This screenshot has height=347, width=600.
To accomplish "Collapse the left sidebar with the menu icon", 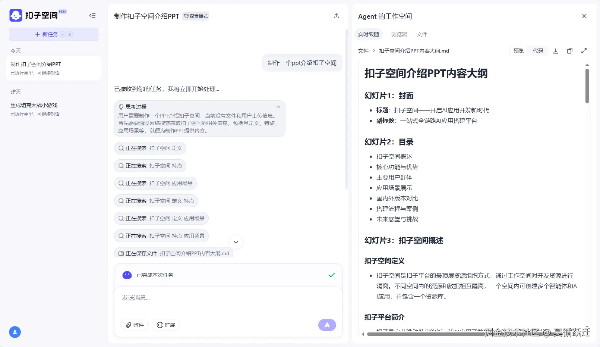I will pos(92,15).
